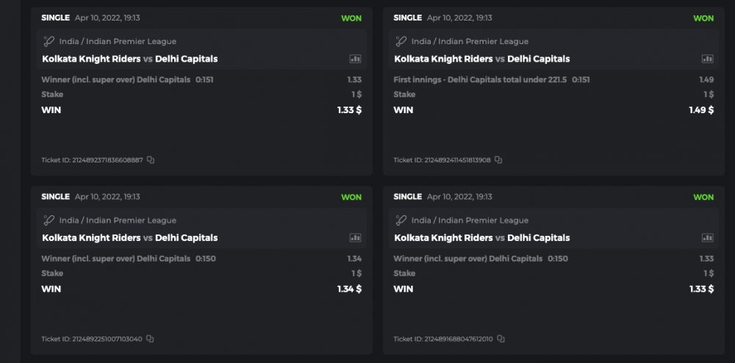Click India / Indian Premier League on ticket ending 608887
735x363 pixels.
pyautogui.click(x=118, y=41)
